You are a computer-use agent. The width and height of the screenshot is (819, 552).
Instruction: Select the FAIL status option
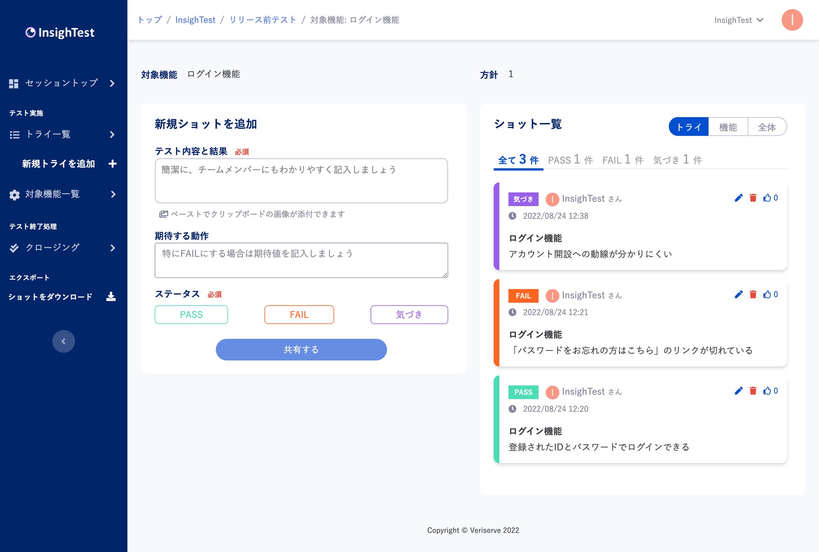tap(299, 314)
